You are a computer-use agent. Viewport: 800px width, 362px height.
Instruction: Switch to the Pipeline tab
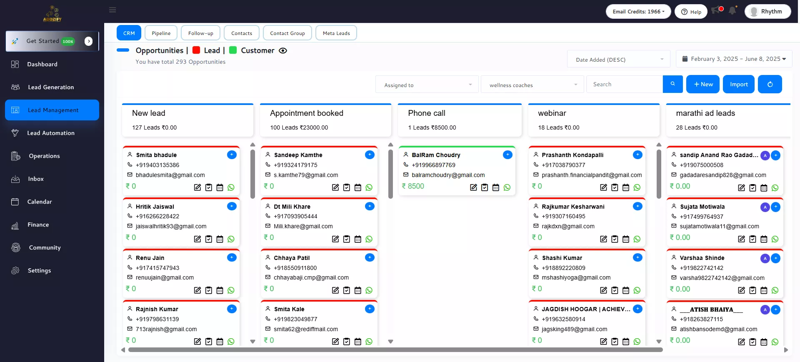click(x=161, y=33)
